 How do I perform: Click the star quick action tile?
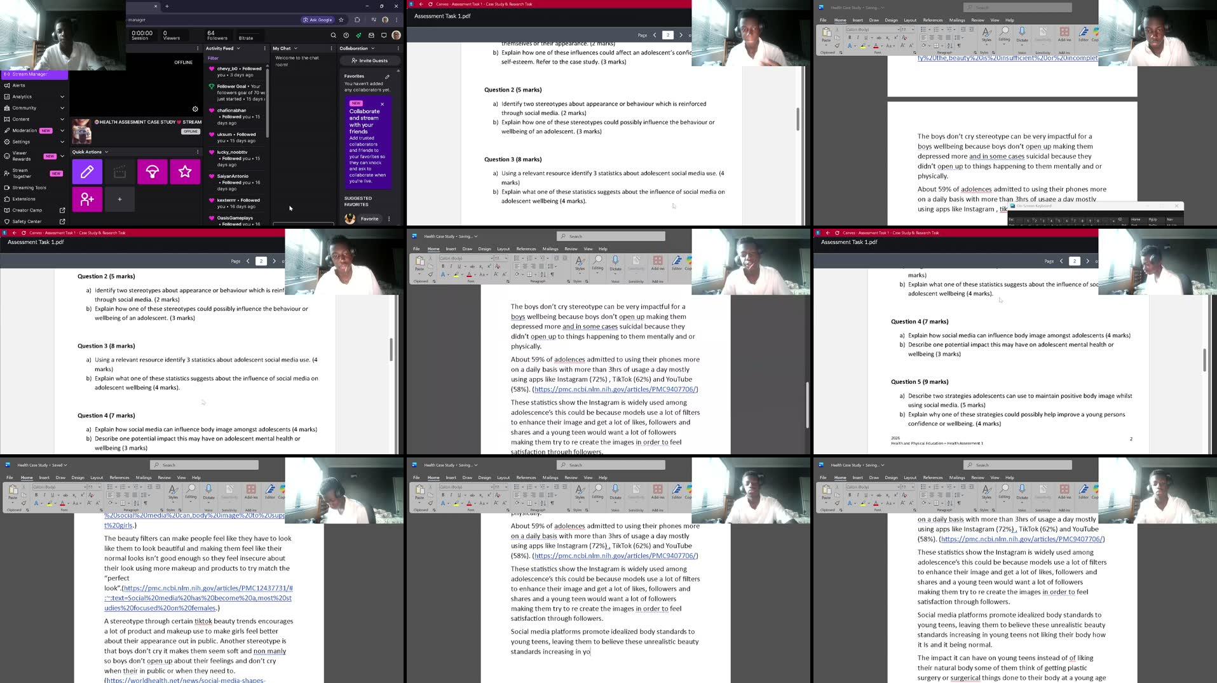(185, 172)
